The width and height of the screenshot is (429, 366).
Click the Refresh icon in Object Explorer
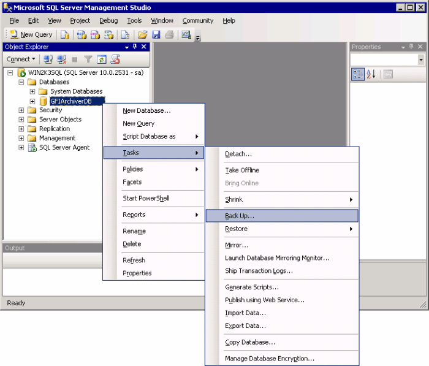click(102, 59)
